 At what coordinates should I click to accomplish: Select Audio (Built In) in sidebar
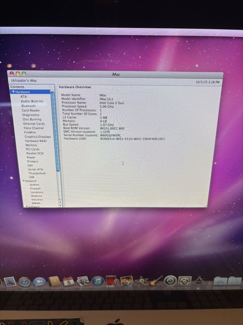pos(32,101)
